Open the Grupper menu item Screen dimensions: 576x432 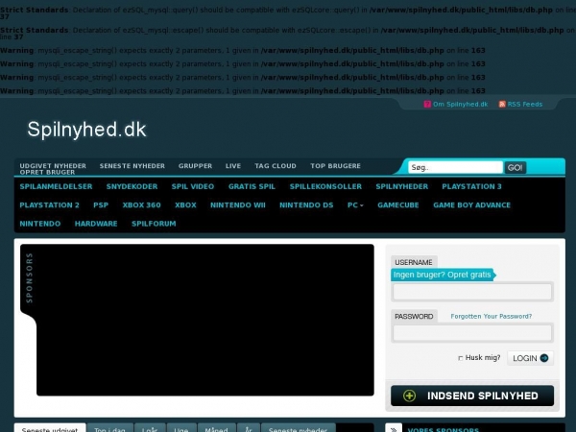[x=195, y=166]
